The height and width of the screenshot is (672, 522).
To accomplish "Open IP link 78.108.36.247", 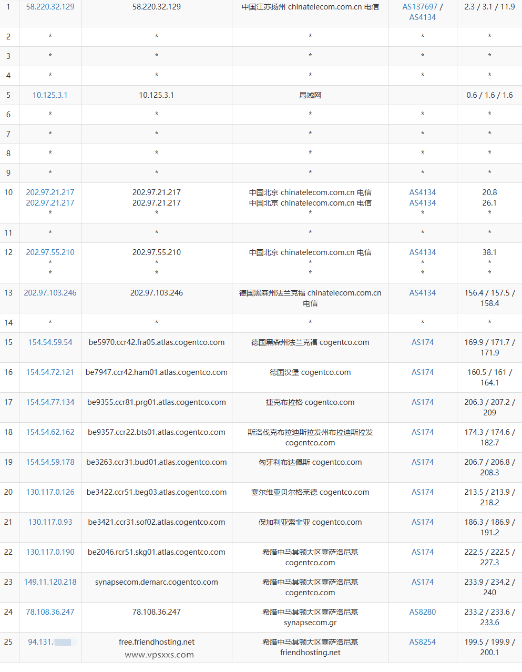I will [x=50, y=612].
